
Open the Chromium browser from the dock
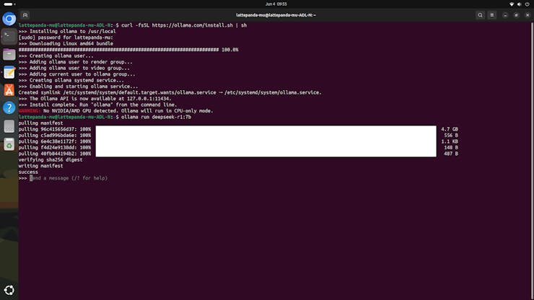[x=9, y=19]
